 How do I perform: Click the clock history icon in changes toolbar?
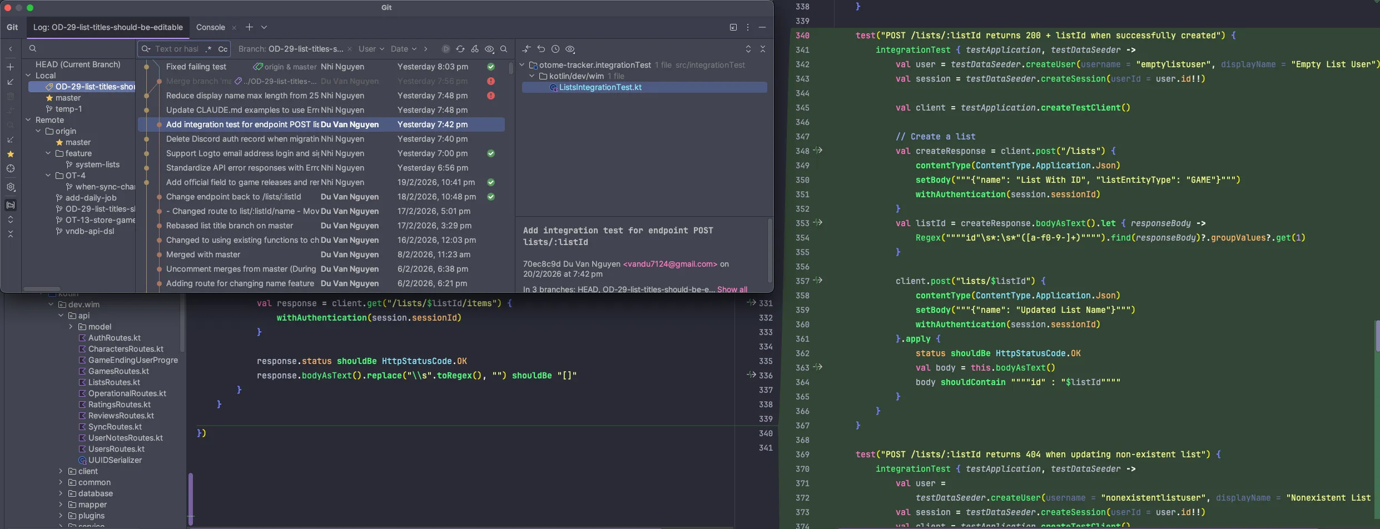point(555,49)
